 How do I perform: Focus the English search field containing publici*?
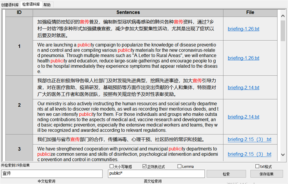tap(156, 174)
